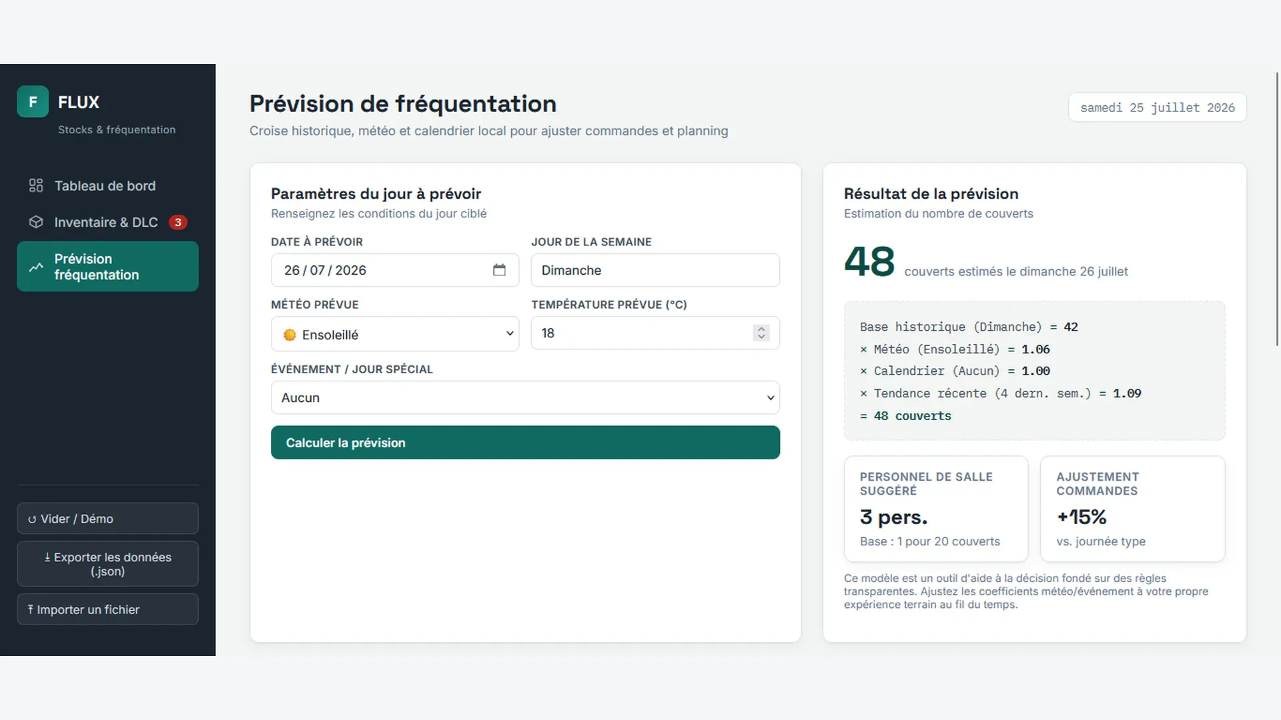This screenshot has width=1281, height=720.
Task: Click the 'vs. journée type' text
Action: (1101, 541)
